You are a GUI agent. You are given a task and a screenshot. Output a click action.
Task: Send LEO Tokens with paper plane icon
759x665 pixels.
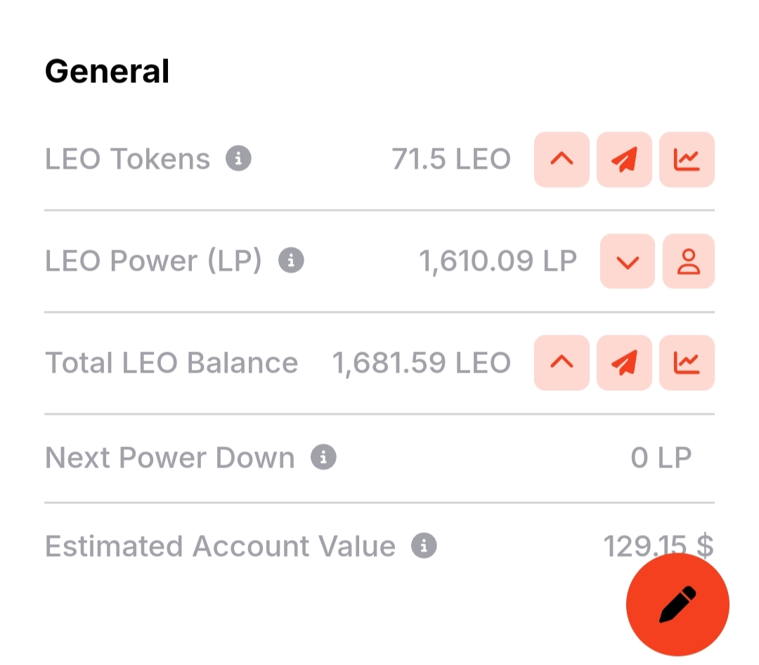tap(624, 160)
